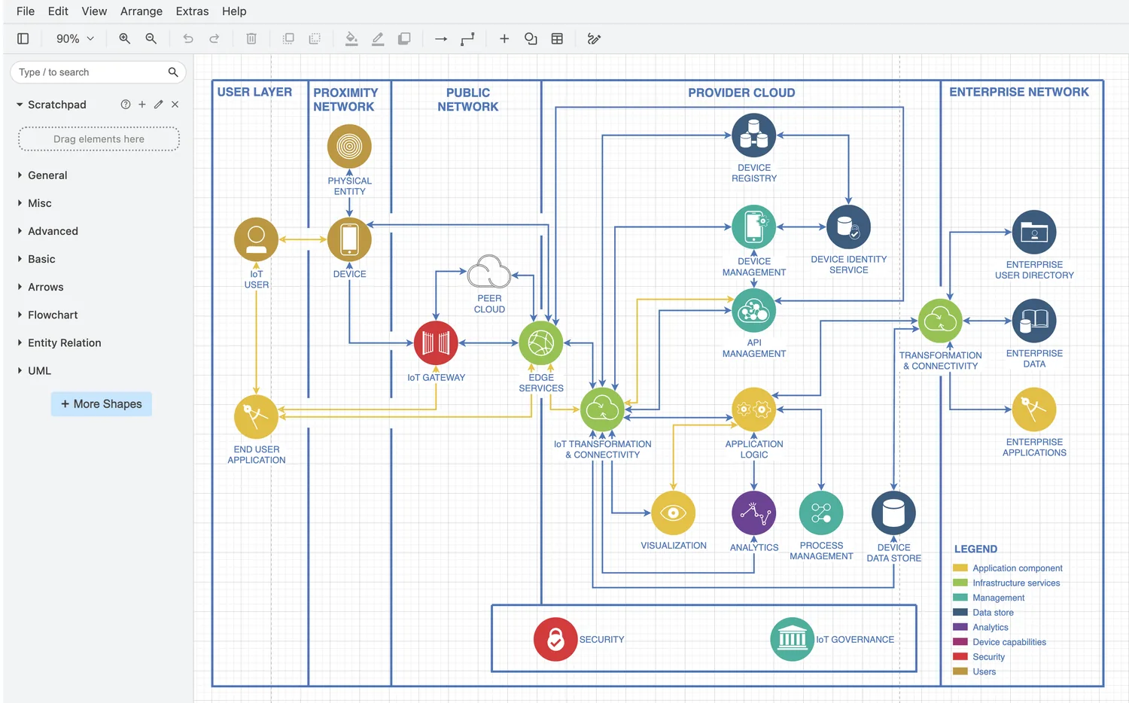Click the redo arrow icon
Viewport: 1129px width, 703px height.
tap(215, 38)
